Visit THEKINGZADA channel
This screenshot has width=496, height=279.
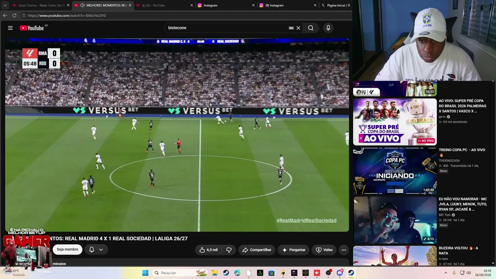point(449,160)
